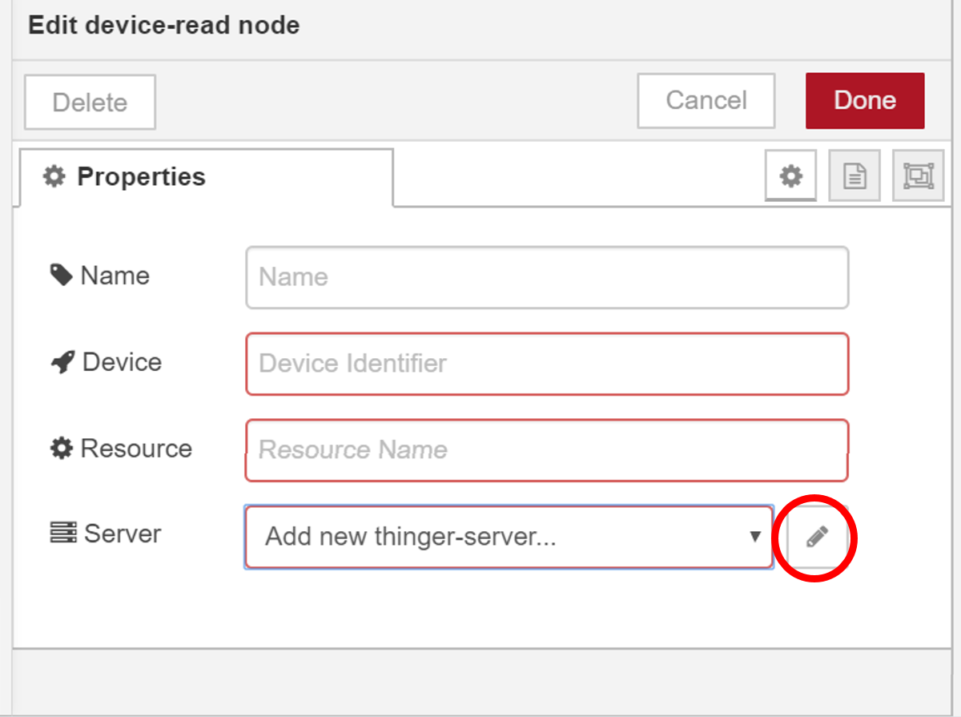Open the node description document icon
This screenshot has height=717, width=961.
(x=854, y=175)
